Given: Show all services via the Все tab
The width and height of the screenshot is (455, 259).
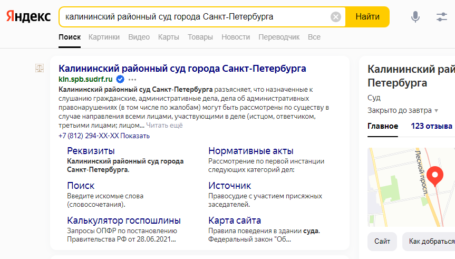Looking at the screenshot, I should click(x=314, y=37).
